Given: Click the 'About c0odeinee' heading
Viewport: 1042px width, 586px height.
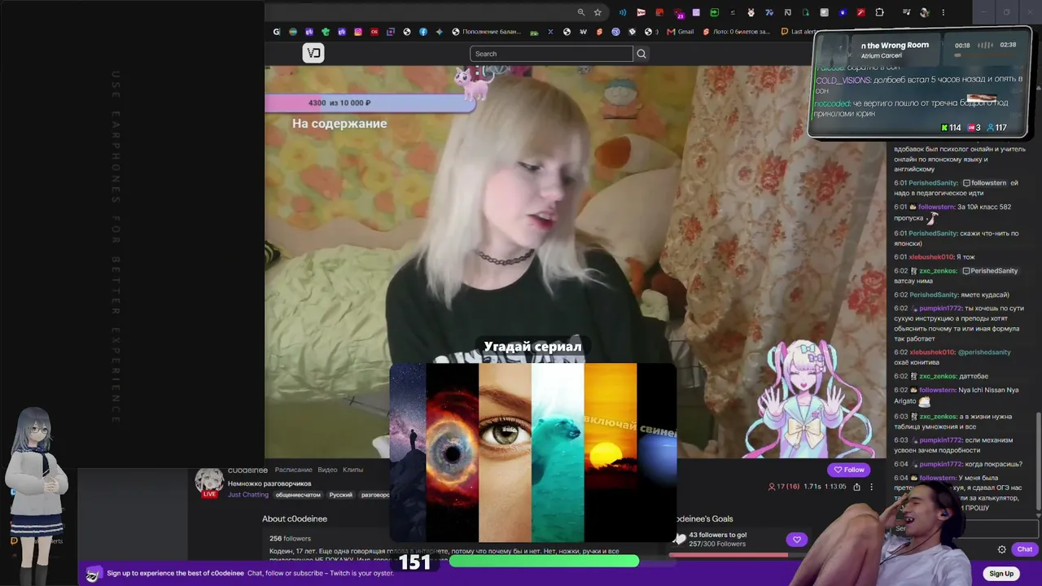Looking at the screenshot, I should (295, 518).
